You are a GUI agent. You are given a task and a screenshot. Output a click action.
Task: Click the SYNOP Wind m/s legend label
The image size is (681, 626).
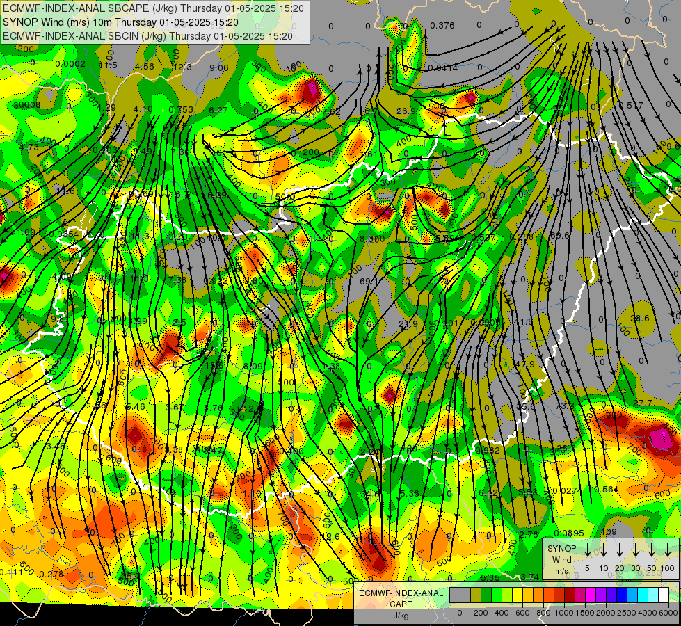(561, 560)
